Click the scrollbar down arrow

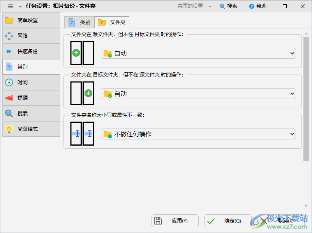click(x=306, y=205)
